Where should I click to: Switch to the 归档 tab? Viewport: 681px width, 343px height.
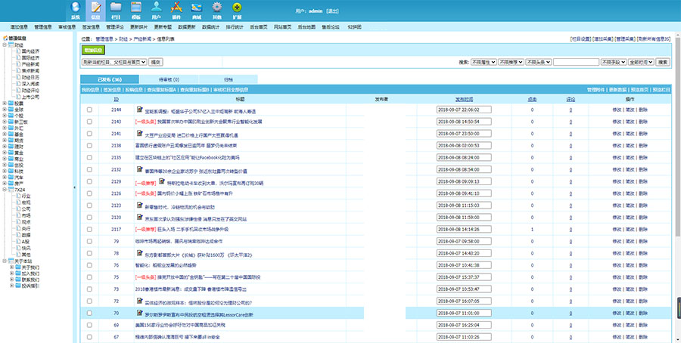[229, 79]
